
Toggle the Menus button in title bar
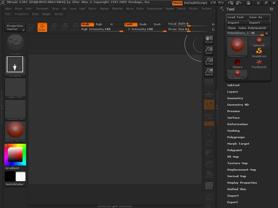tap(177, 3)
